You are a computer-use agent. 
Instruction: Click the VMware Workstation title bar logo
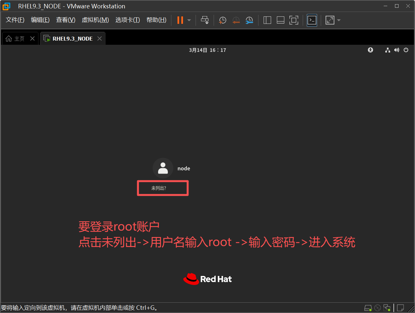click(x=6, y=6)
